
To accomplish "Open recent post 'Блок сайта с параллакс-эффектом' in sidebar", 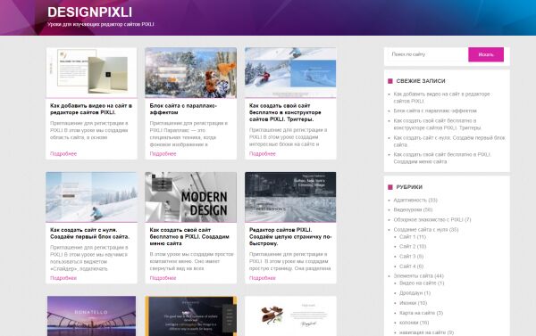I will (435, 111).
